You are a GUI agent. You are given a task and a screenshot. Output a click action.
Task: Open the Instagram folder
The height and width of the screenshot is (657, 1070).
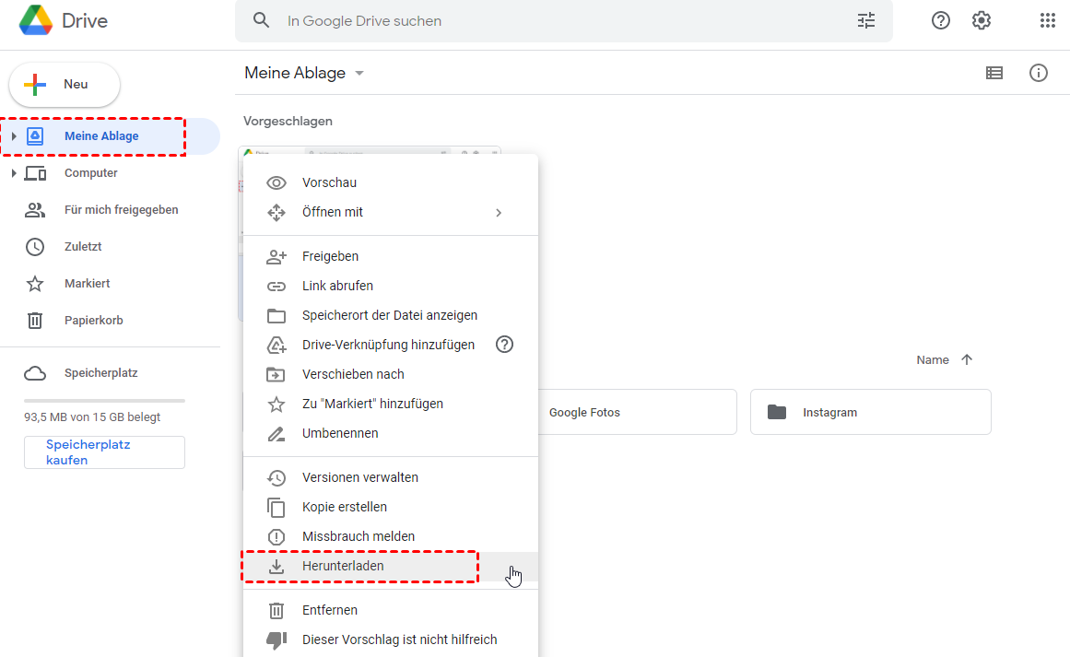(x=870, y=412)
